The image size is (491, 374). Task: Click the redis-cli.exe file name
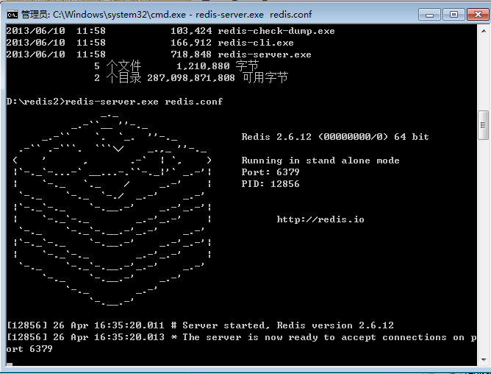[256, 43]
